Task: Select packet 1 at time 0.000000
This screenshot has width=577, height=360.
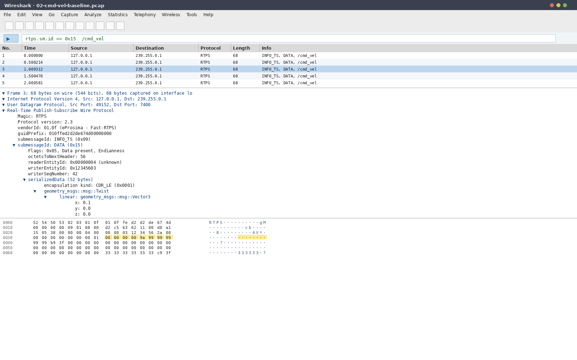Action: point(288,55)
